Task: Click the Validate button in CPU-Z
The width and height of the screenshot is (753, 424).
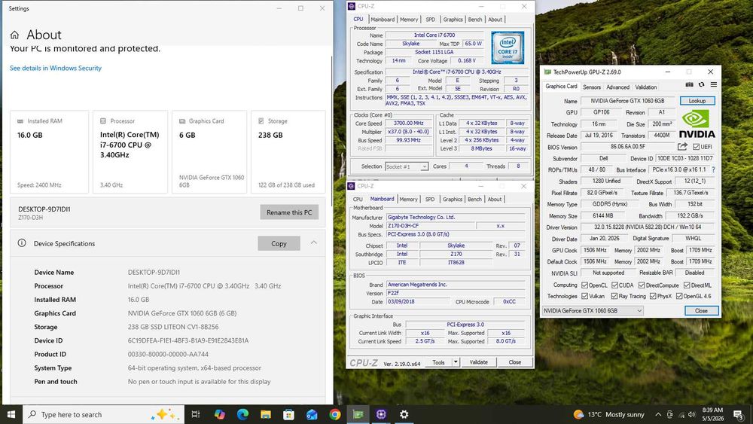Action: point(478,362)
